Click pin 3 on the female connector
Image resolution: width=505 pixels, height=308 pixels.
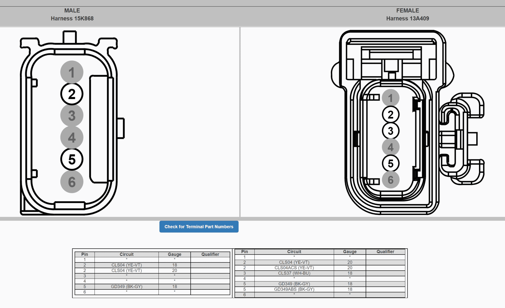[x=390, y=131]
